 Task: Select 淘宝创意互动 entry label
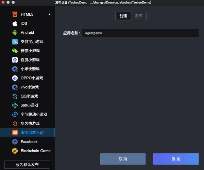pos(32,133)
